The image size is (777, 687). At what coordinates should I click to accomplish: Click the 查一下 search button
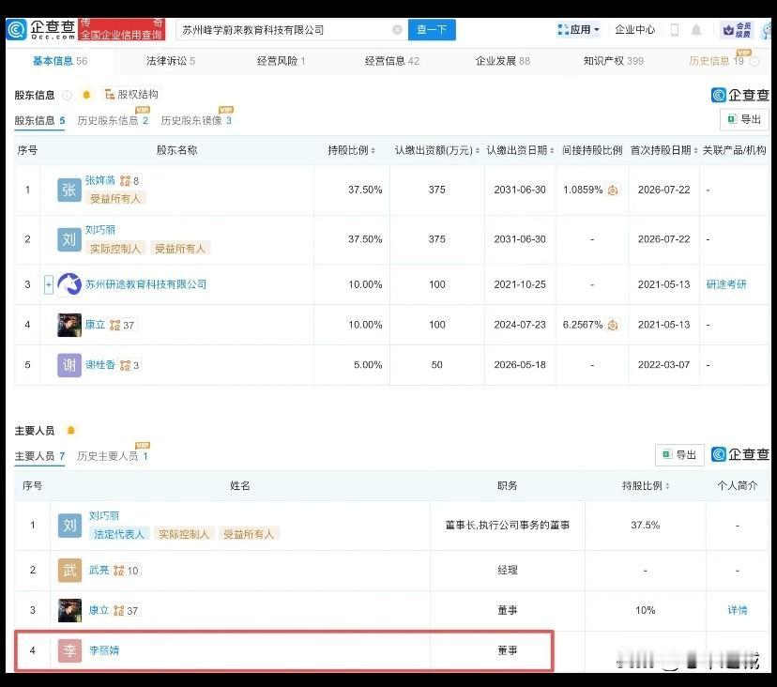pos(432,30)
